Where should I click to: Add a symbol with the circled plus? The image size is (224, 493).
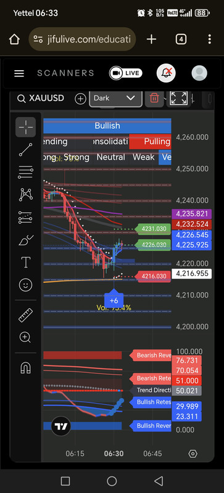(x=80, y=99)
